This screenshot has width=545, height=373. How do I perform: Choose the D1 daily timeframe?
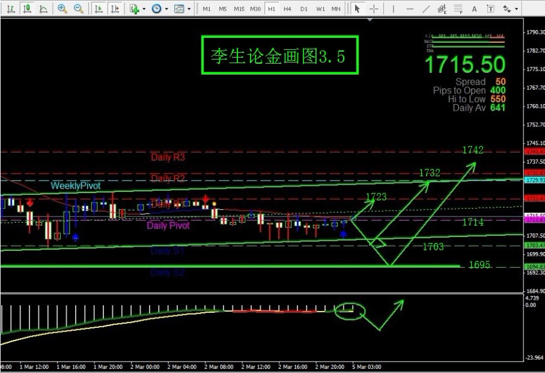coord(303,9)
